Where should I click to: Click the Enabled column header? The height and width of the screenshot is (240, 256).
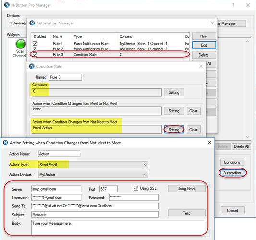click(40, 36)
